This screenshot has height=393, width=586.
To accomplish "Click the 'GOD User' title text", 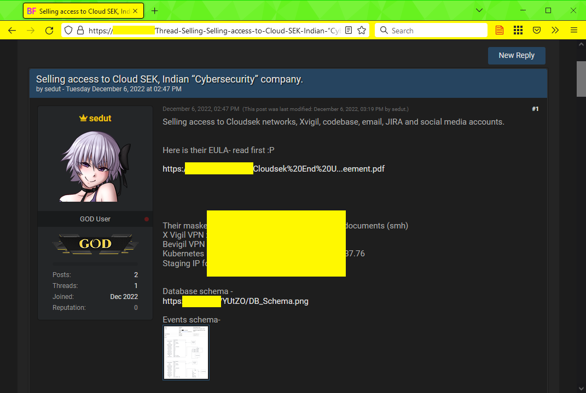I will pyautogui.click(x=95, y=219).
